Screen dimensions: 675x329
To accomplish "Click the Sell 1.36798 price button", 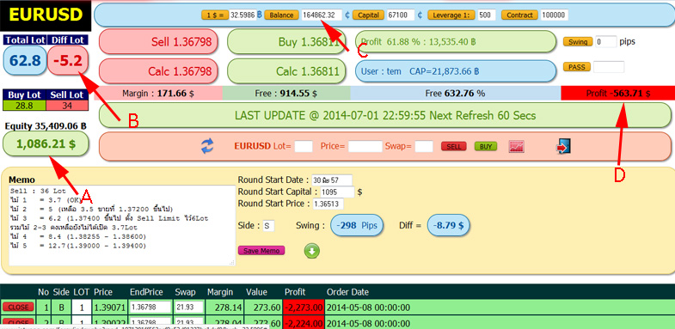I will point(158,42).
